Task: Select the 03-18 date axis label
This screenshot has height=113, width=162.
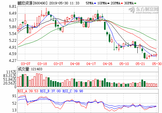Action: pyautogui.click(x=42, y=64)
